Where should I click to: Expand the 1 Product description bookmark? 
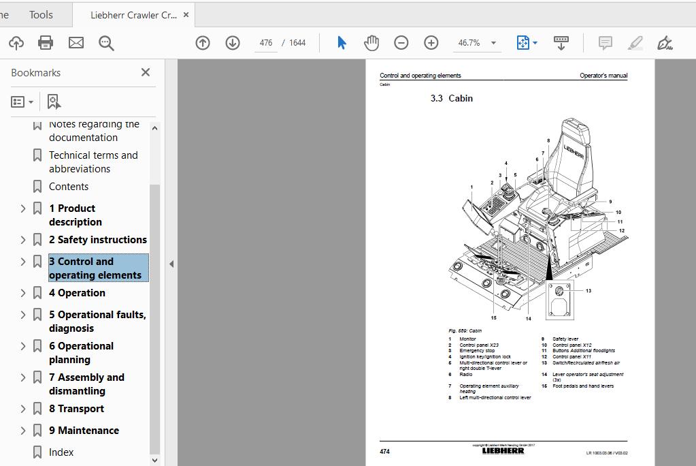pos(23,208)
